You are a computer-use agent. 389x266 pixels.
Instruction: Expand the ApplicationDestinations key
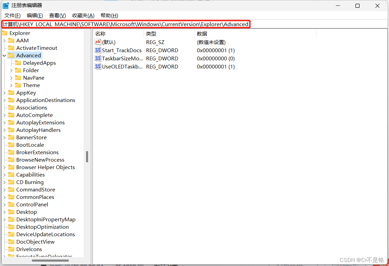click(x=4, y=100)
